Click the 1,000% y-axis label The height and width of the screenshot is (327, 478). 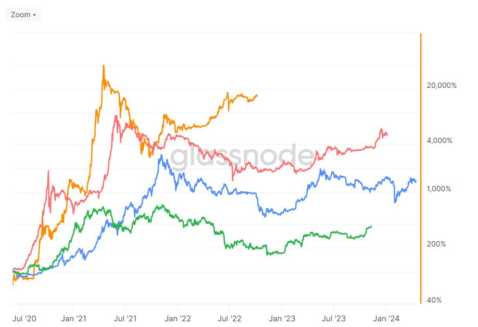coord(439,189)
